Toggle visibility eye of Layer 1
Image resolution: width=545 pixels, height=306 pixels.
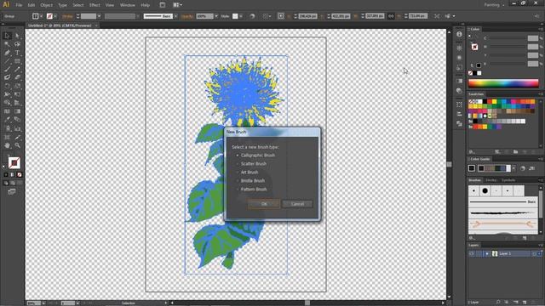pyautogui.click(x=471, y=253)
